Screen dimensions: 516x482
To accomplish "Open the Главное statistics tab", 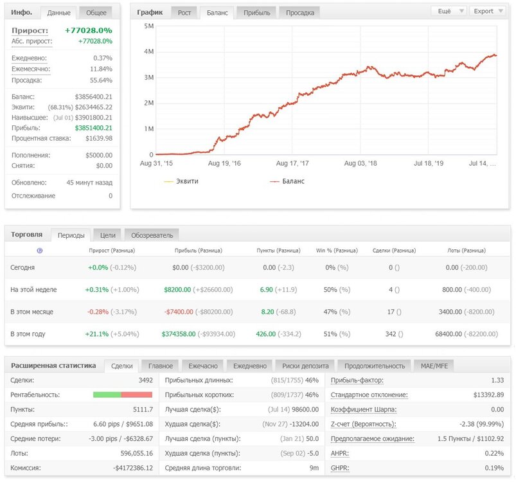I will coord(160,366).
